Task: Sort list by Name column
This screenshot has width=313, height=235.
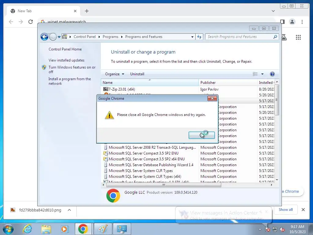Action: tap(150, 83)
